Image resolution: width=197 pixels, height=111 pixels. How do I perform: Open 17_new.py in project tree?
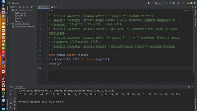(x=20, y=16)
